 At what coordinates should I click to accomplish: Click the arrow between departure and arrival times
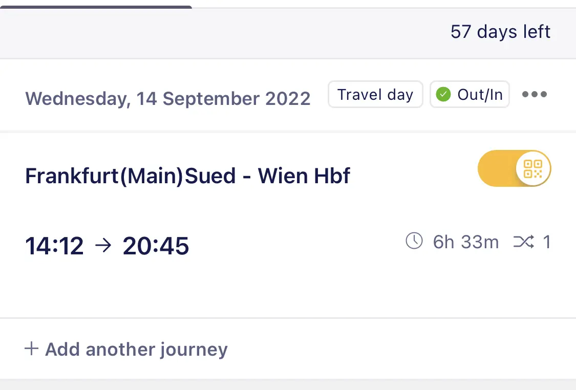(103, 247)
